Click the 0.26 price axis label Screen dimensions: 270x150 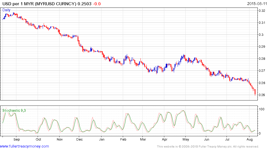click(262, 83)
